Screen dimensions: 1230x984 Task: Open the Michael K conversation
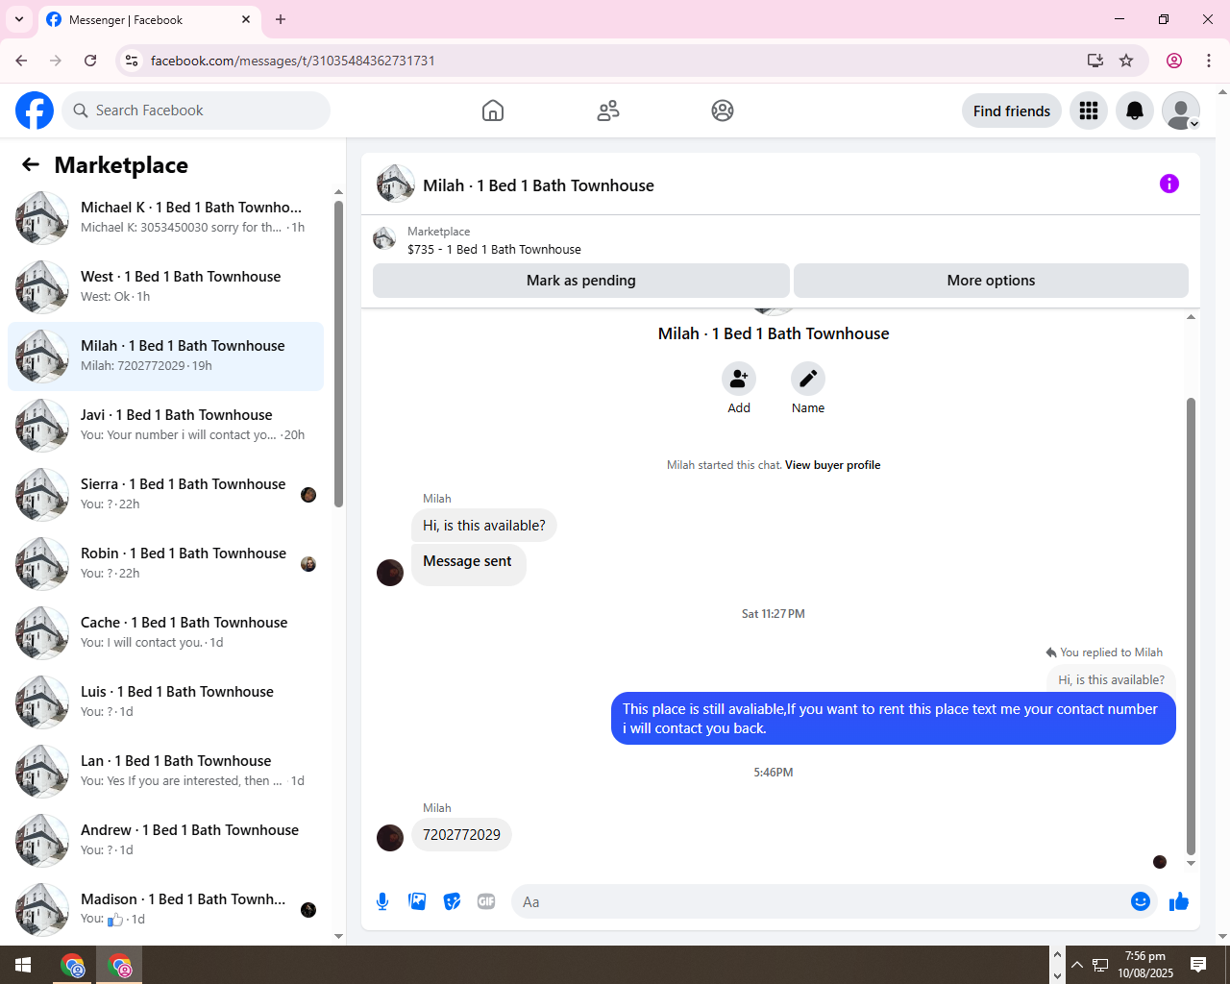tap(165, 218)
